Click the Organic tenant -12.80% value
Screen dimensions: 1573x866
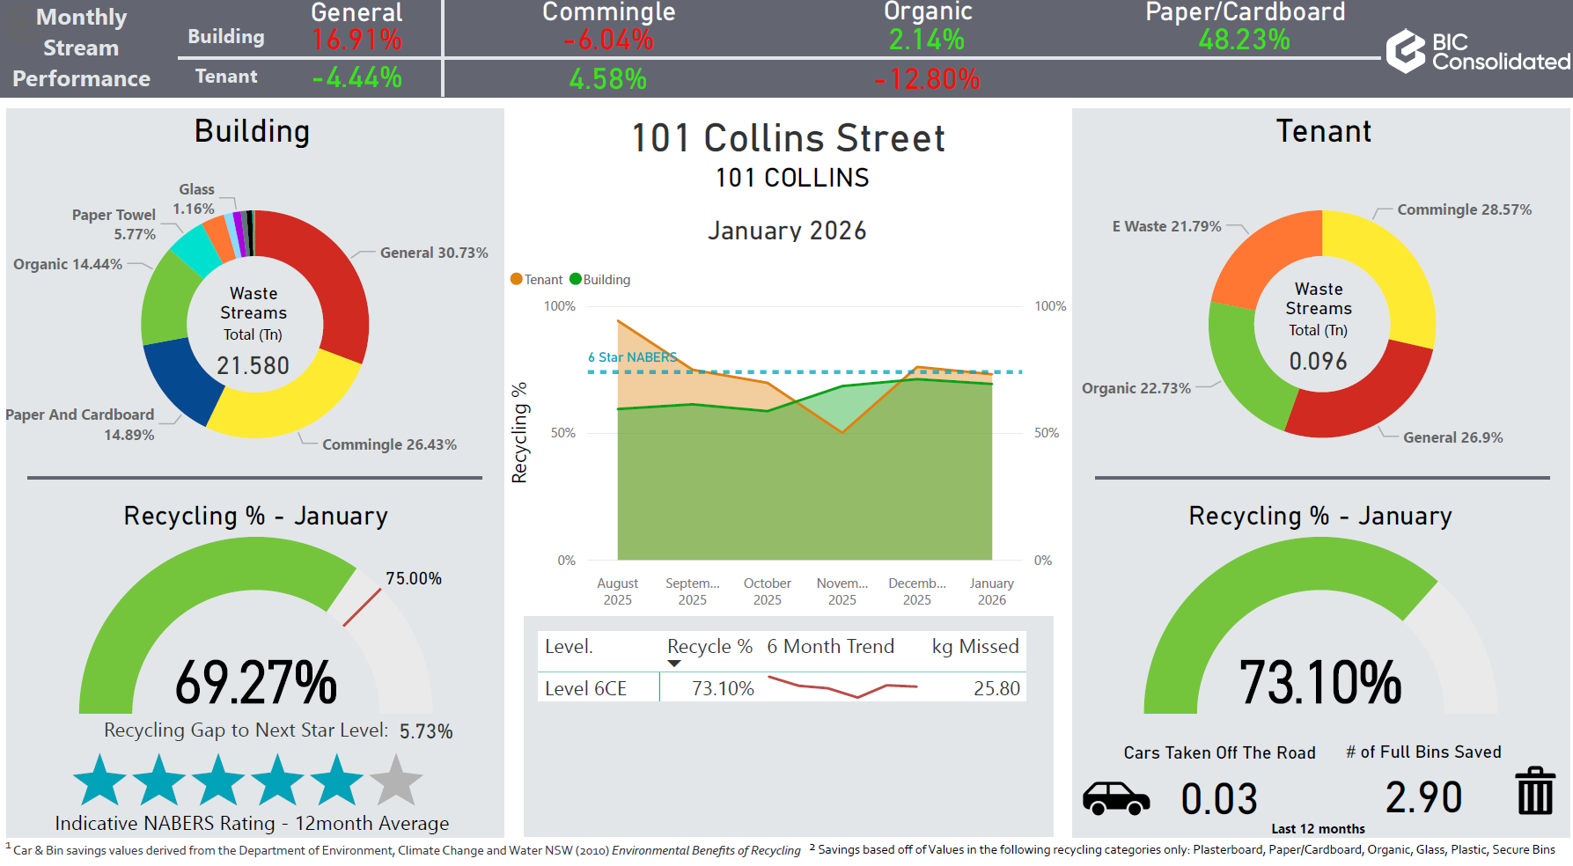coord(927,79)
